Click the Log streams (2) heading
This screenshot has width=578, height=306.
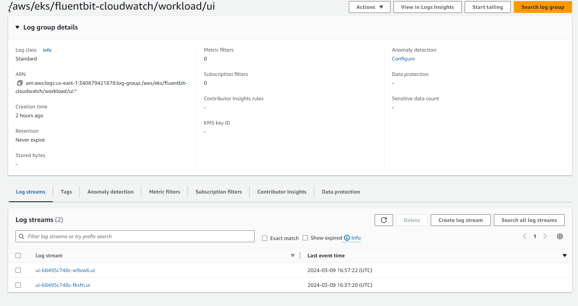39,220
